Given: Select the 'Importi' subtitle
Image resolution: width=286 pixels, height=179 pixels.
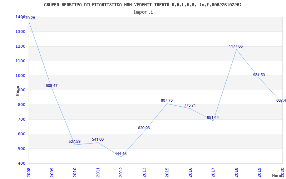Looking at the screenshot, I should [143, 12].
